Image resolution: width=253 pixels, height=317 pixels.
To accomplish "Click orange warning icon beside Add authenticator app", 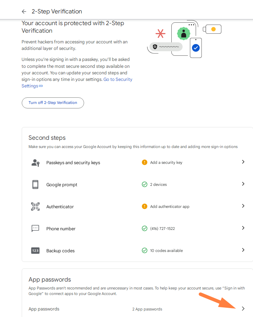I will 144,207.
